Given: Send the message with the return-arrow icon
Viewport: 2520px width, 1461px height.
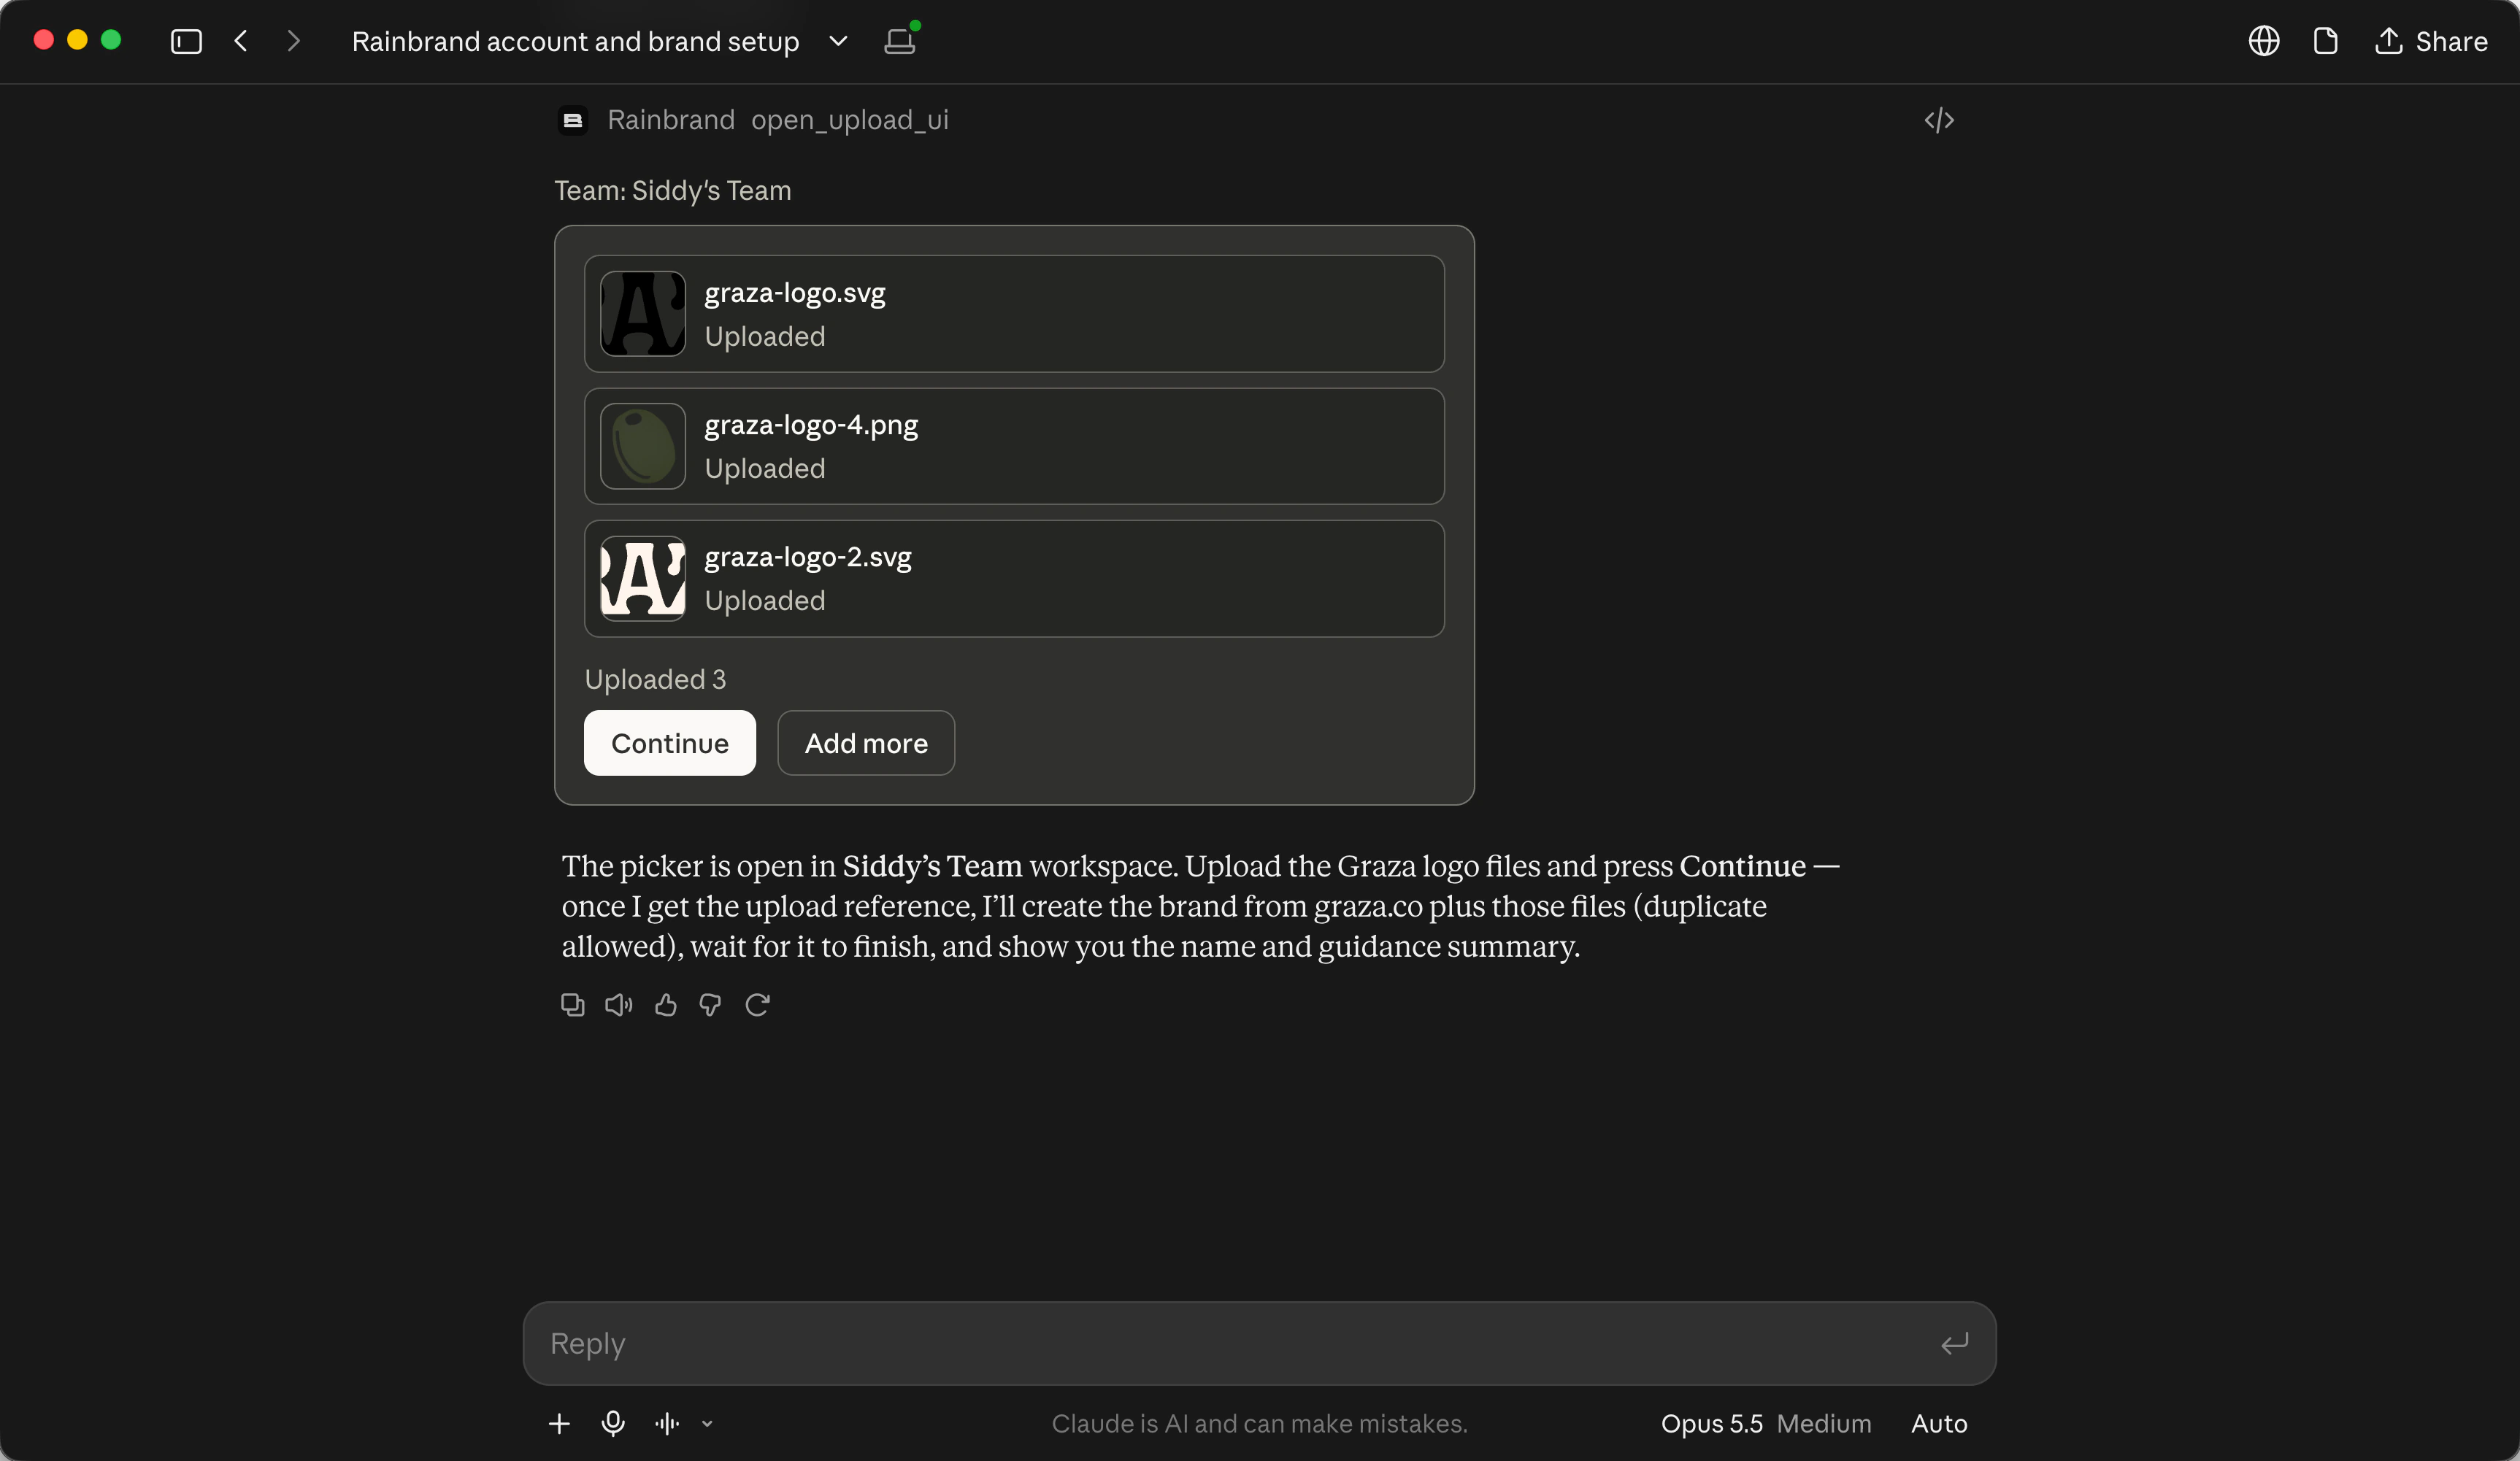Looking at the screenshot, I should (1954, 1343).
